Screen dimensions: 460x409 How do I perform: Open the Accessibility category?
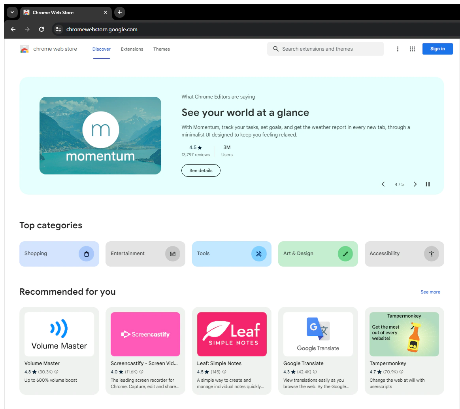click(x=404, y=254)
